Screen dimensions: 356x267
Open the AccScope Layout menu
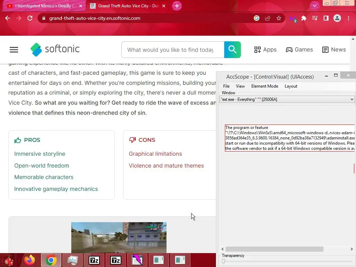click(x=291, y=86)
